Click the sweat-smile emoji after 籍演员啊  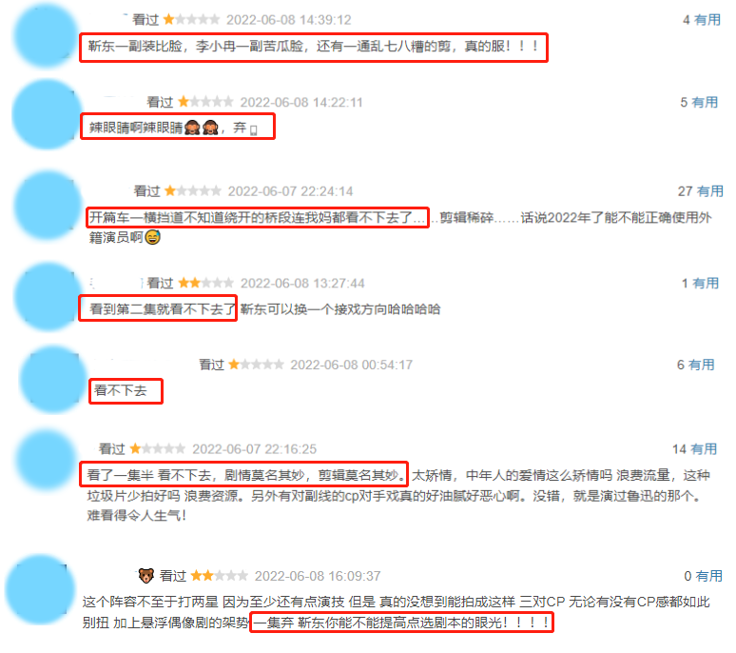[152, 237]
